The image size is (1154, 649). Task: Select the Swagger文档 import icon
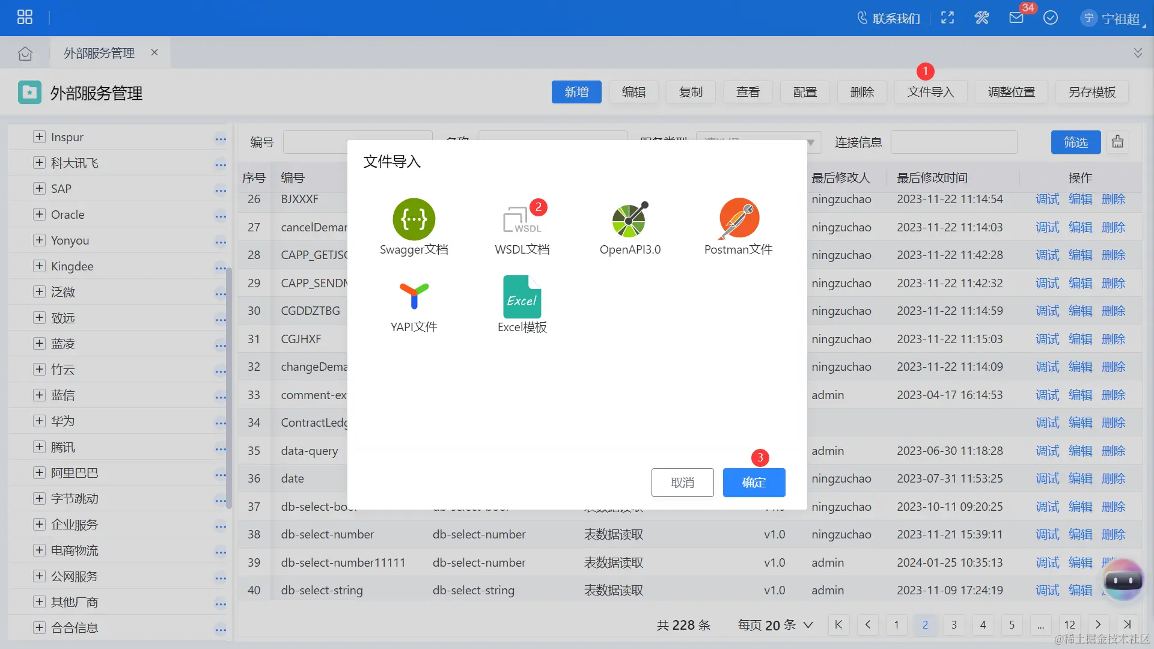(414, 219)
